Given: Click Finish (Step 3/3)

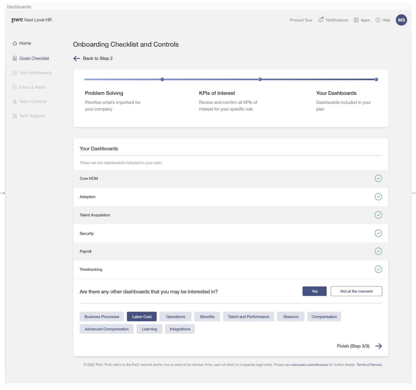Looking at the screenshot, I should [x=353, y=346].
